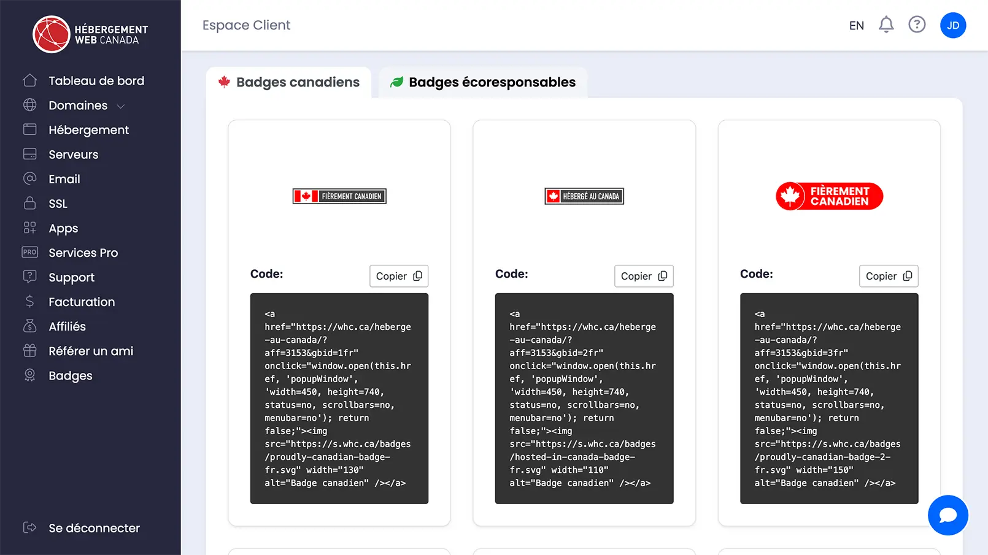Open the live chat bubble
Viewport: 988px width, 555px height.
[x=948, y=515]
